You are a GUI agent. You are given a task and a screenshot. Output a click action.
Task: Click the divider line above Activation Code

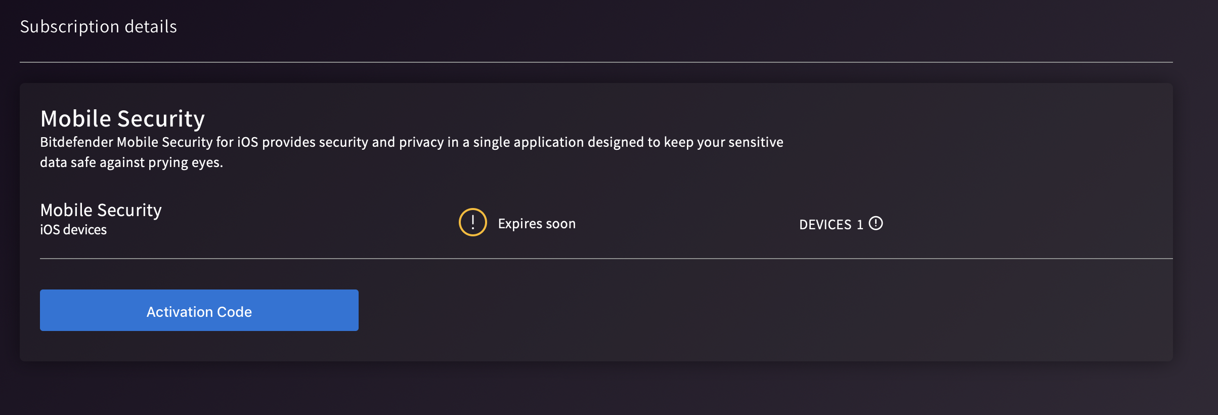[606, 259]
